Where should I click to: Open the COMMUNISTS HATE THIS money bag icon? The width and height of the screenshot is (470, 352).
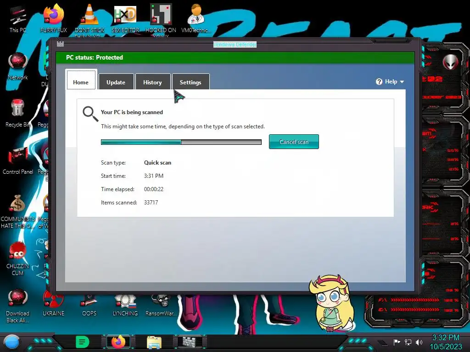[18, 211]
